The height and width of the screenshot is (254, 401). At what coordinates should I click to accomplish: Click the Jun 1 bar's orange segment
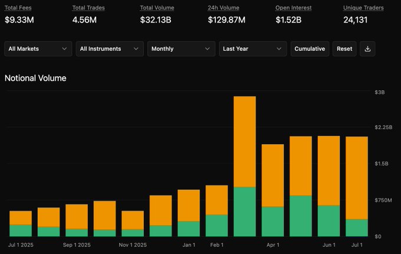pyautogui.click(x=329, y=171)
